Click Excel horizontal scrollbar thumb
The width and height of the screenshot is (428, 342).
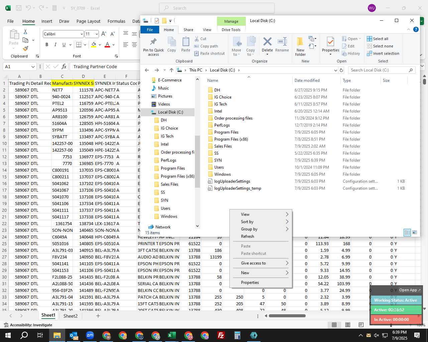287,316
